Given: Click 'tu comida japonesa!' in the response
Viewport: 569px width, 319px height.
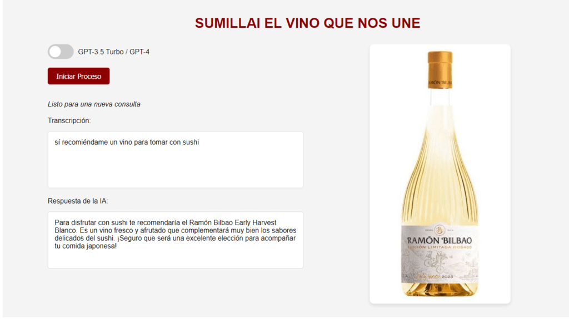Looking at the screenshot, I should (86, 246).
